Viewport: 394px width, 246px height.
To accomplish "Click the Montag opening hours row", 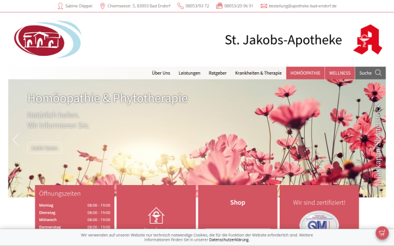I will pyautogui.click(x=75, y=205).
